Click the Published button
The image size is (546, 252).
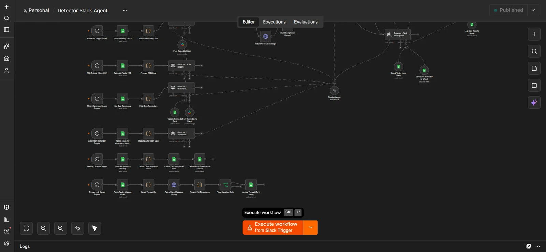click(509, 10)
